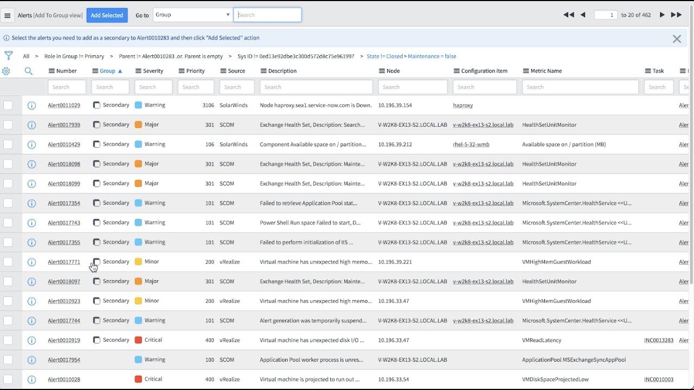Click the Go to search input
This screenshot has height=390, width=694.
pyautogui.click(x=267, y=15)
